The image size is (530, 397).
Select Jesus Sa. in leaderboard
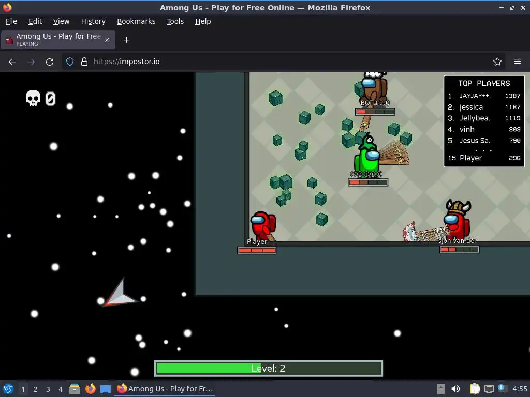(x=484, y=141)
